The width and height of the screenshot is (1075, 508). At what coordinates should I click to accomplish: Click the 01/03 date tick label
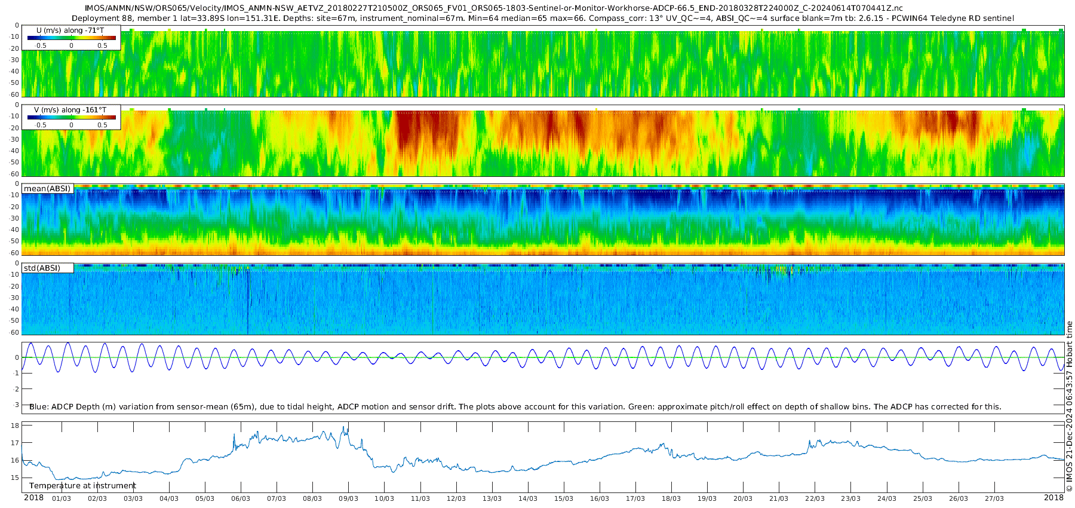tap(62, 498)
